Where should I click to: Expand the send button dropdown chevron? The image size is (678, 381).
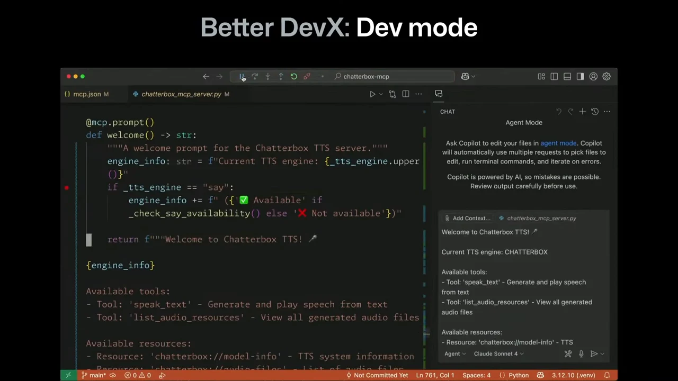[602, 353]
